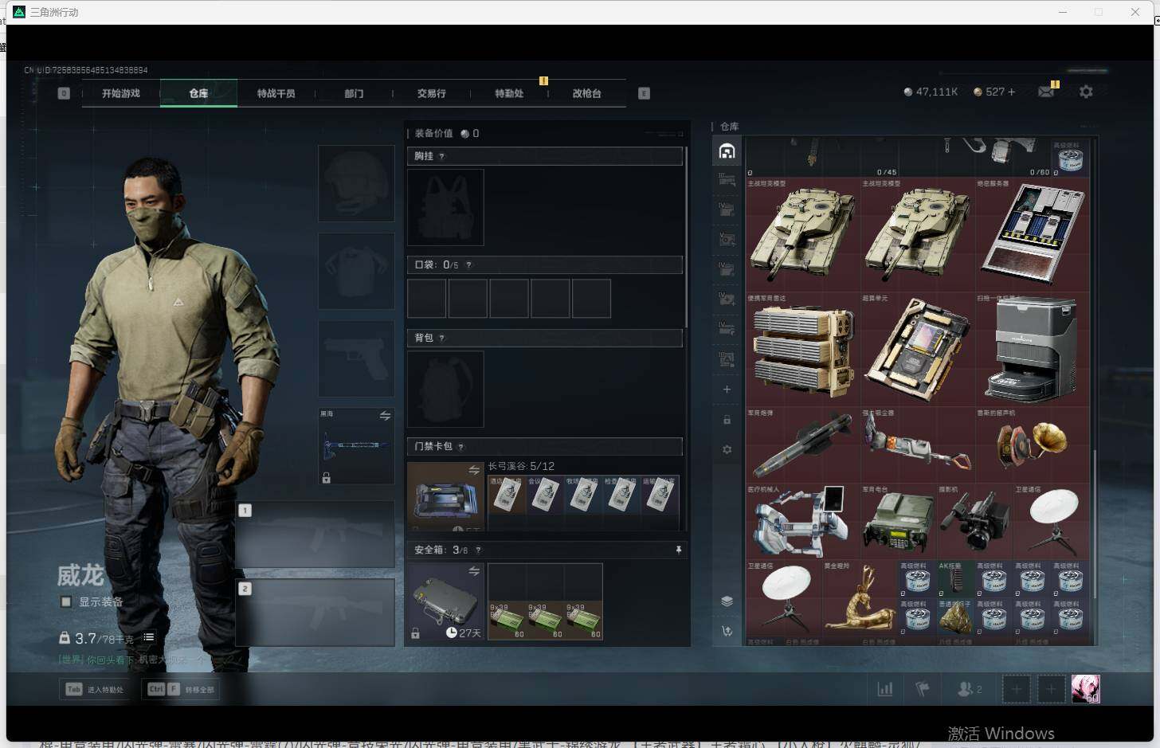
Task: Click the quick-sell cart icon below layers icon
Action: (727, 631)
